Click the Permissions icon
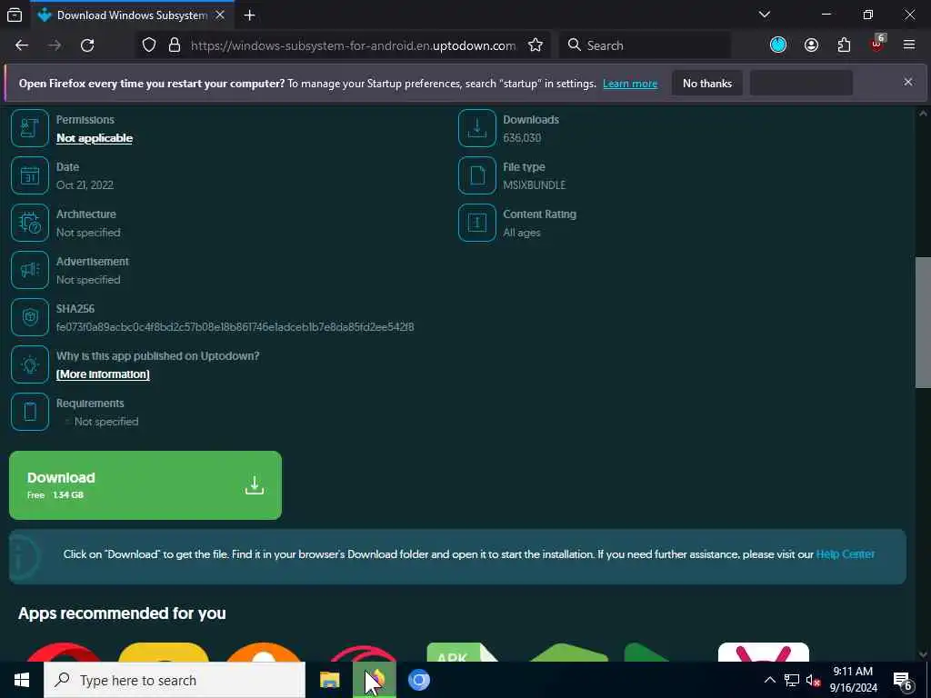The height and width of the screenshot is (698, 931). point(30,128)
